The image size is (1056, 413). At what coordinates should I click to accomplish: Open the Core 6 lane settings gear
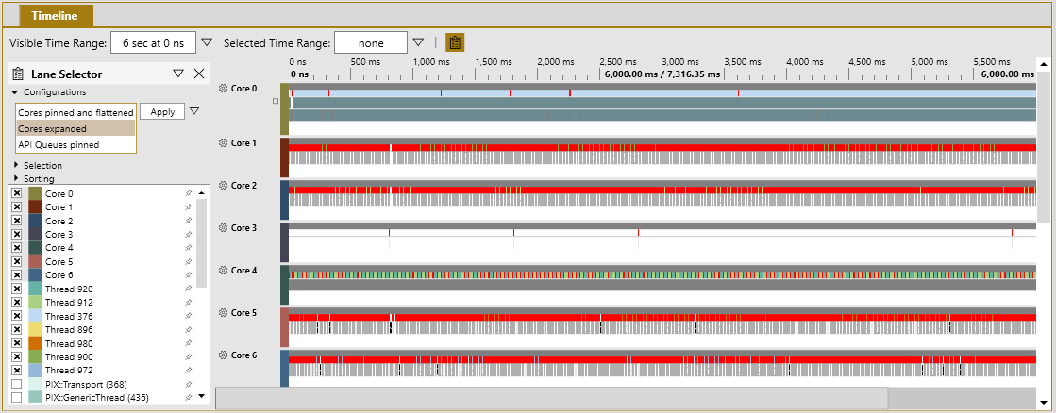click(x=223, y=355)
